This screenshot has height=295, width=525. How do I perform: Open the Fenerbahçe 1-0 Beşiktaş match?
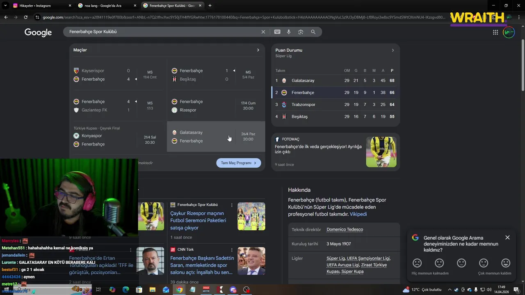tap(216, 75)
